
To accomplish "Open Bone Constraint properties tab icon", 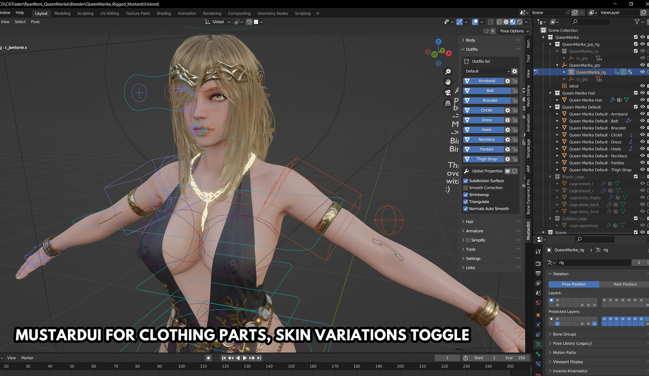I will [538, 364].
